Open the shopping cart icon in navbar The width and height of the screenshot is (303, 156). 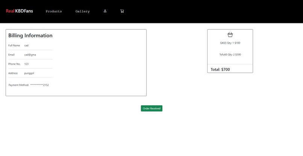pyautogui.click(x=122, y=11)
